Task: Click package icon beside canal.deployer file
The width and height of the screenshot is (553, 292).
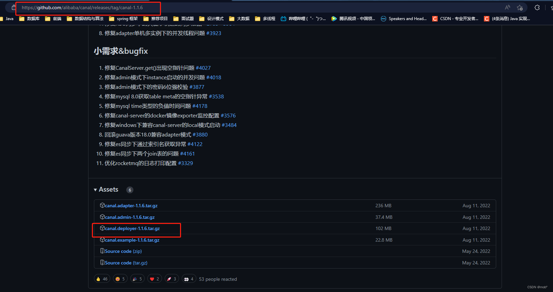Action: click(102, 228)
